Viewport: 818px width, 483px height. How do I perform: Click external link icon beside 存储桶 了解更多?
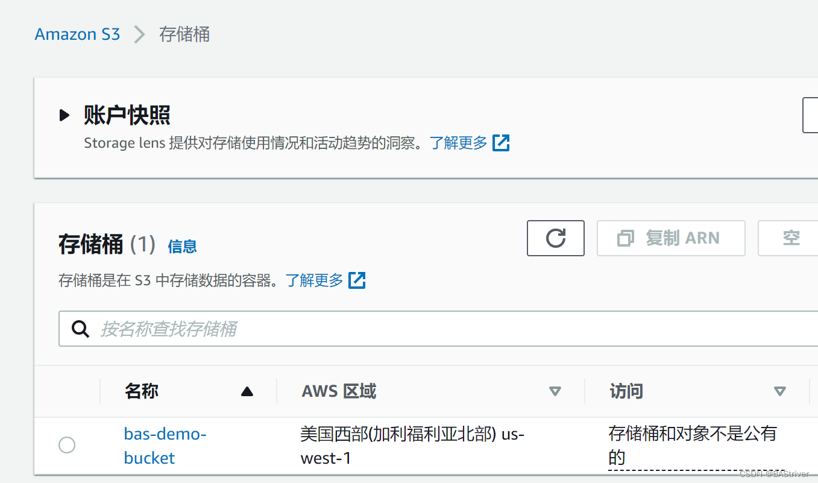357,280
